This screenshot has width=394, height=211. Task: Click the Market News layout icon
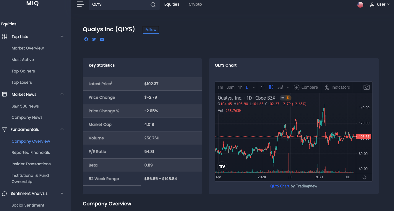[4, 94]
